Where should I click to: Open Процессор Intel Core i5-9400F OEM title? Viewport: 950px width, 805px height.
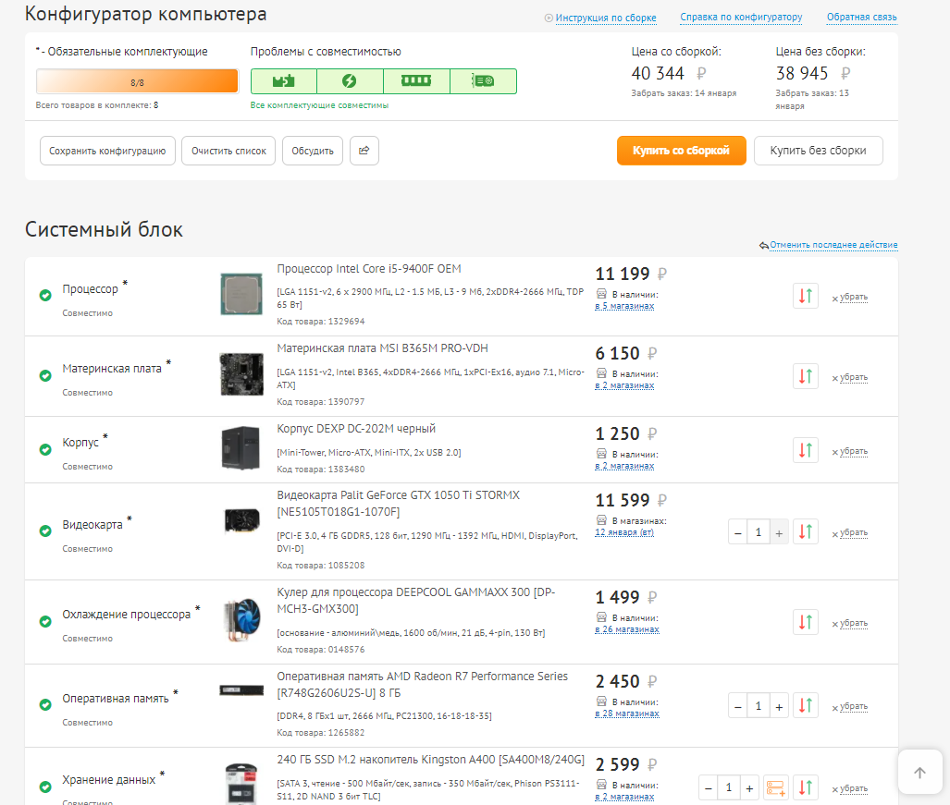coord(369,269)
